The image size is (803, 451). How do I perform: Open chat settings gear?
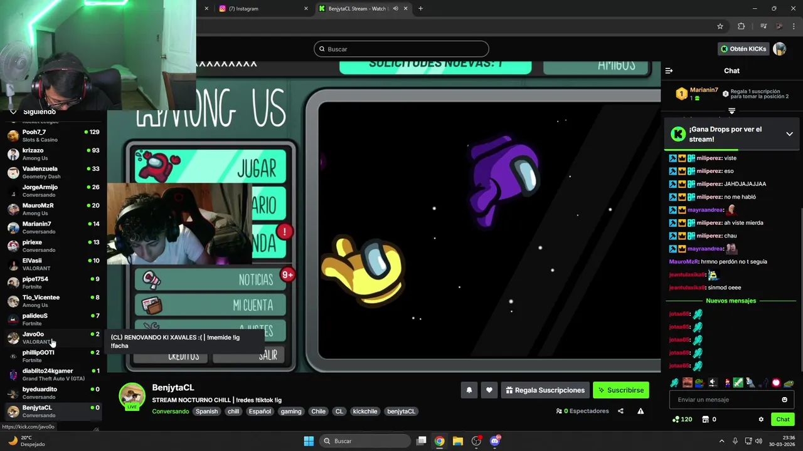point(761,419)
